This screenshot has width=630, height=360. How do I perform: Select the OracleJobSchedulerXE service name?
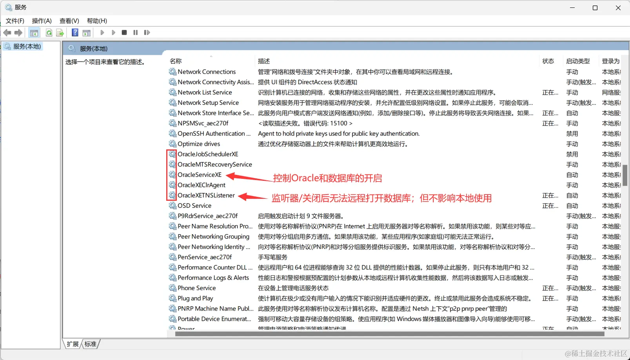coord(208,154)
